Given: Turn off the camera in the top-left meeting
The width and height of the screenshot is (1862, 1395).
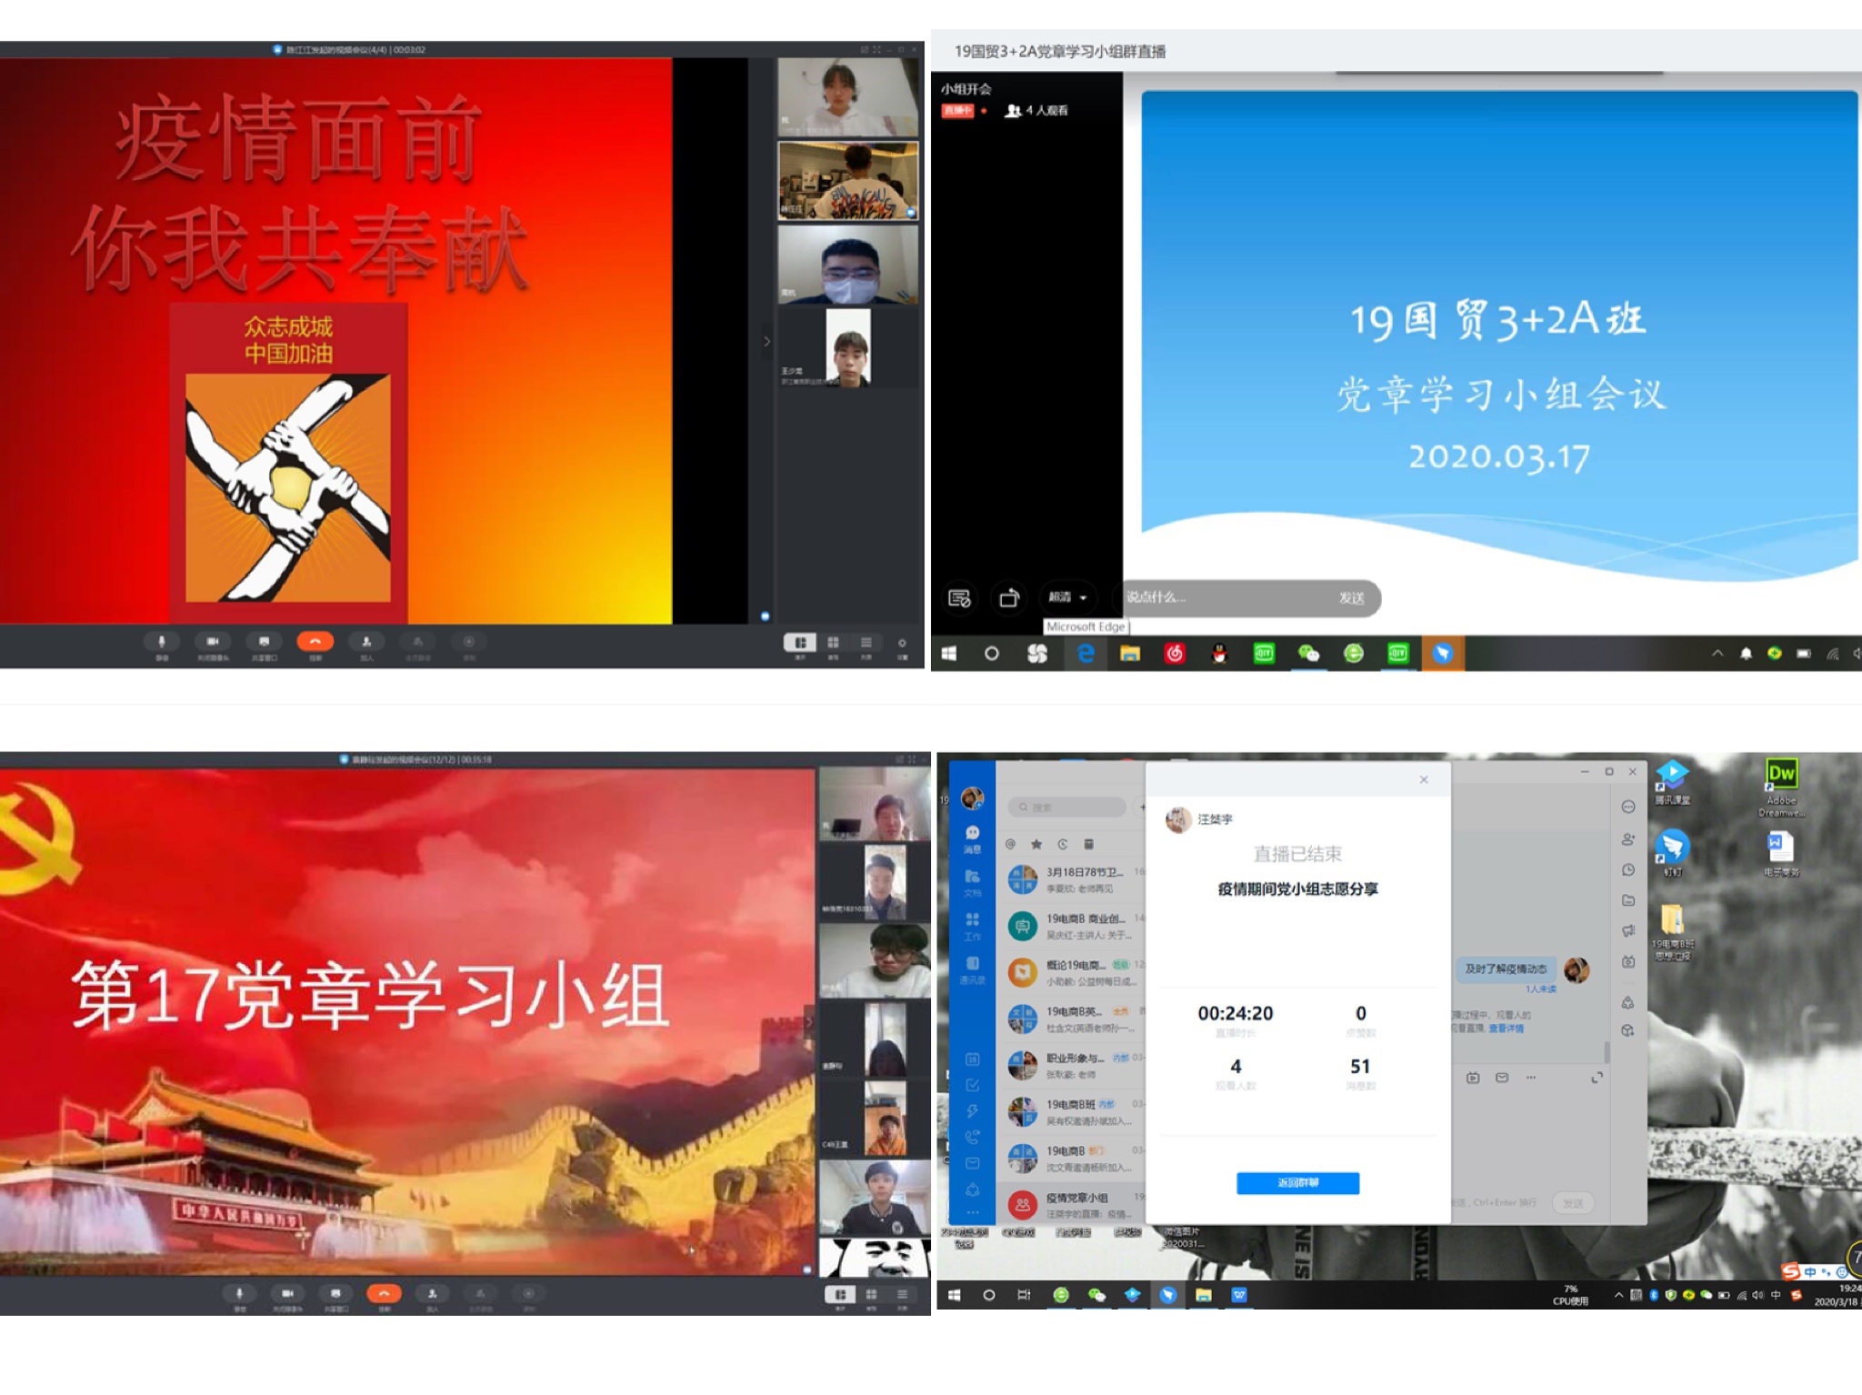Looking at the screenshot, I should click(x=213, y=642).
